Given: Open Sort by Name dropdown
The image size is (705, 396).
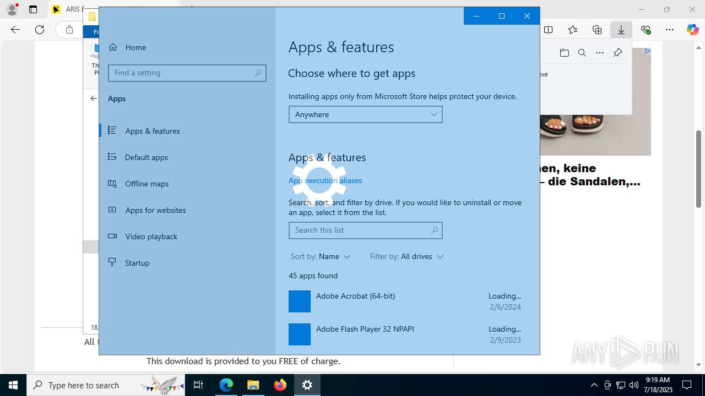Looking at the screenshot, I should 321,256.
